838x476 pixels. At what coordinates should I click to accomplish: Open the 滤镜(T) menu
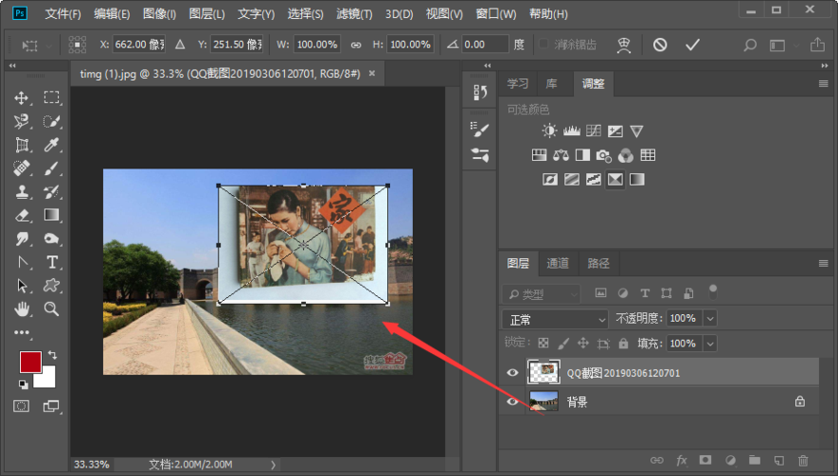(356, 14)
